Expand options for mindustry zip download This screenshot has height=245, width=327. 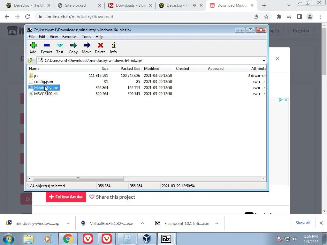point(68,223)
